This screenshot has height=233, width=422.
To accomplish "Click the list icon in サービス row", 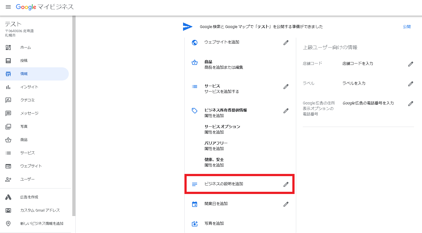I will tap(195, 87).
